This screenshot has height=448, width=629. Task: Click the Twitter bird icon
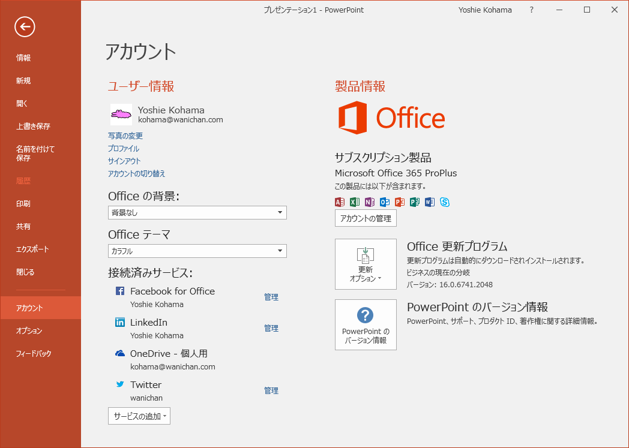pyautogui.click(x=120, y=384)
